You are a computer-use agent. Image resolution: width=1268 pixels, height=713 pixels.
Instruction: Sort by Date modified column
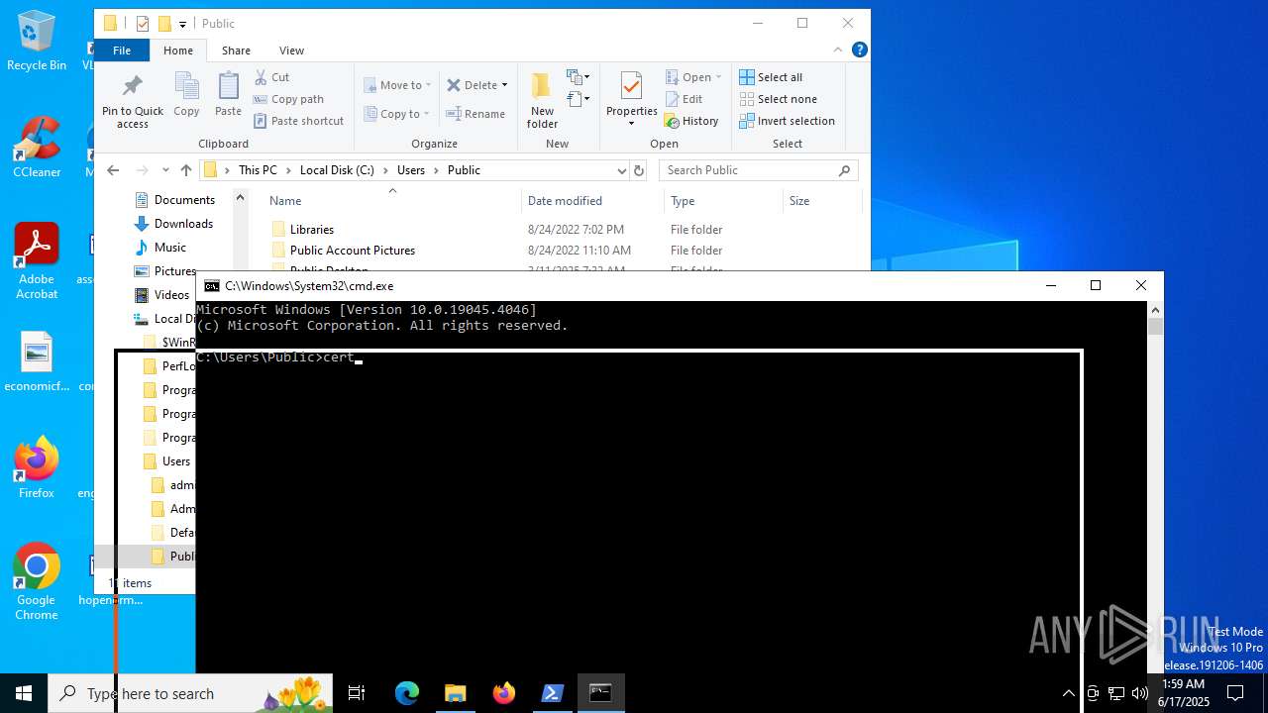coord(592,201)
